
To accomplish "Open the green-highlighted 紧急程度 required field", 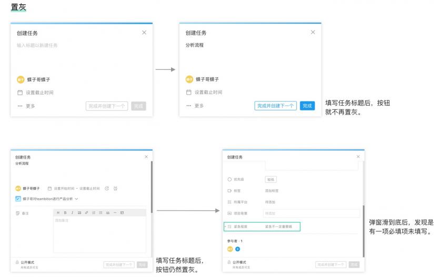I will (x=262, y=227).
